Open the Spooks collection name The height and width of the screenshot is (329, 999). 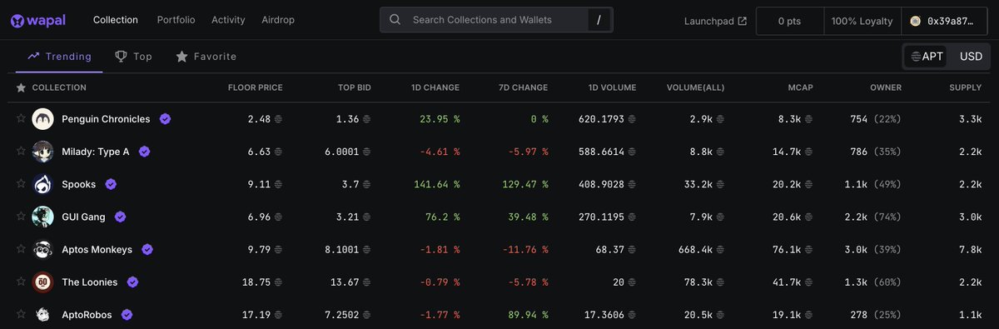coord(79,184)
